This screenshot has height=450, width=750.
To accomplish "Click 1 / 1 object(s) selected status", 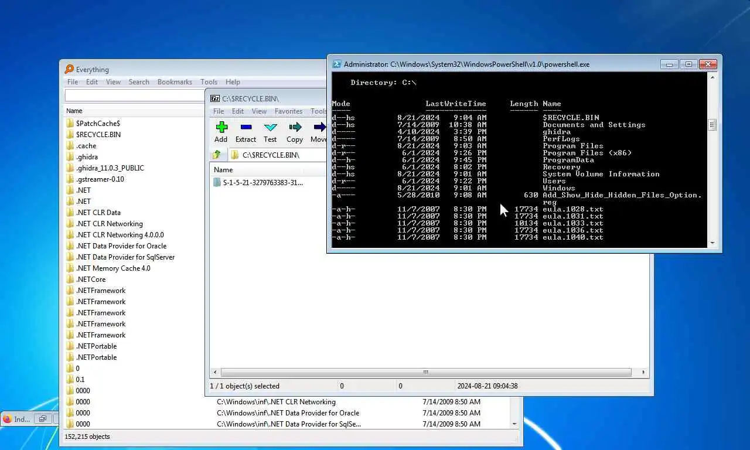I will point(245,386).
